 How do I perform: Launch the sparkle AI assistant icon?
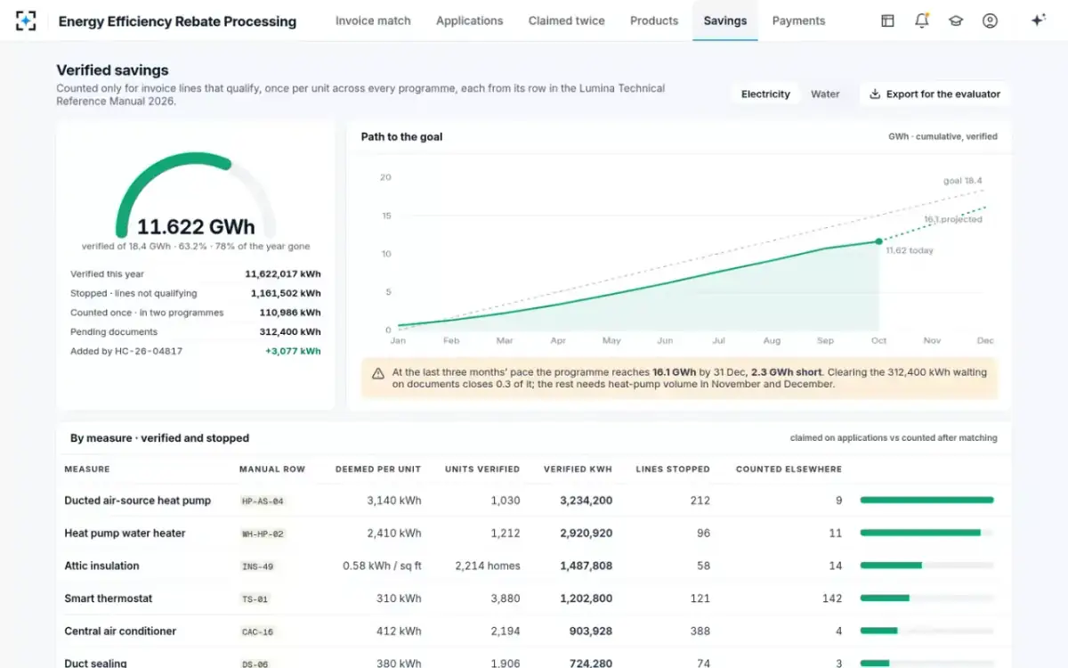1038,20
